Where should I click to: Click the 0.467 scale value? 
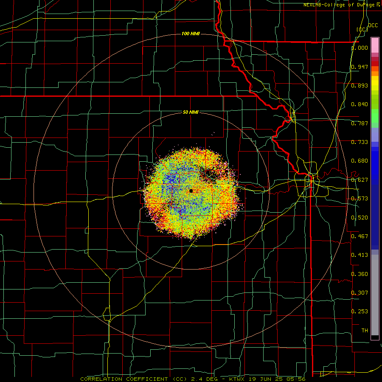point(360,236)
